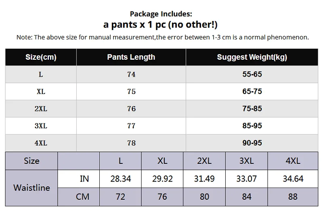323x211 pixels.
Task: Click the 'Suggest Weight(kg)' header
Action: [252, 57]
